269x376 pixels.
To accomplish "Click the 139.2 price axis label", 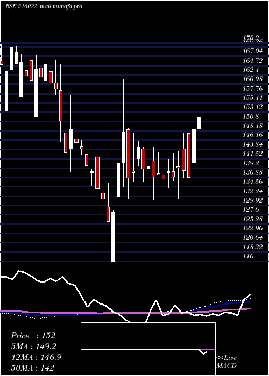I will coord(251,163).
